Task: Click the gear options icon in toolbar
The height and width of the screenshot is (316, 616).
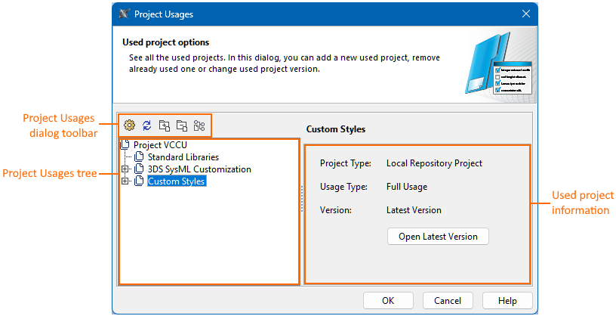Action: [129, 125]
